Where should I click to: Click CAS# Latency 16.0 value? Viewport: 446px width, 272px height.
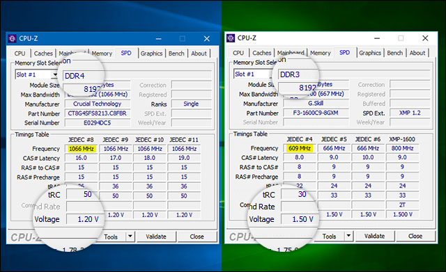click(x=82, y=158)
